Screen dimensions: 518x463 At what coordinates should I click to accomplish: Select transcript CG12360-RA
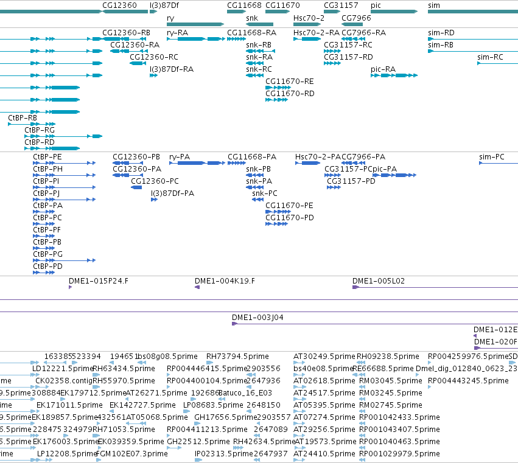point(135,45)
